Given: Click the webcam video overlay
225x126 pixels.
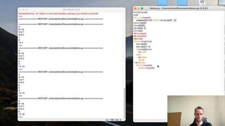Looking at the screenshot, I should click(196, 111).
